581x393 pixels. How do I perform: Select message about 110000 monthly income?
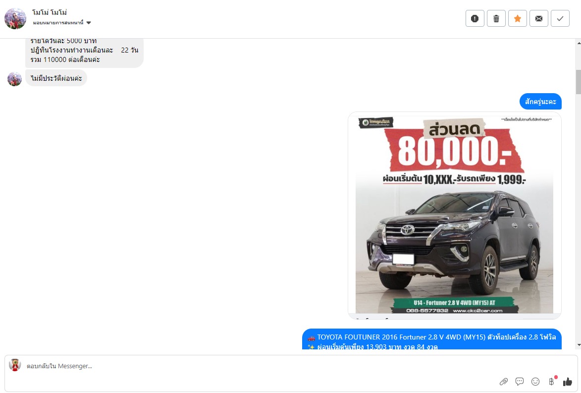pos(84,53)
